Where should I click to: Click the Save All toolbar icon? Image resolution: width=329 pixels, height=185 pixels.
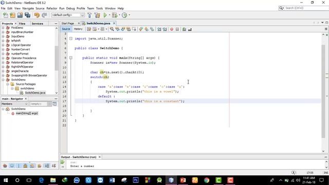click(27, 15)
